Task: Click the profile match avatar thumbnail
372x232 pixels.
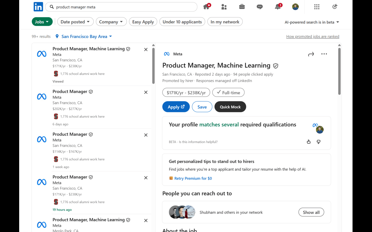Action: pos(320,130)
